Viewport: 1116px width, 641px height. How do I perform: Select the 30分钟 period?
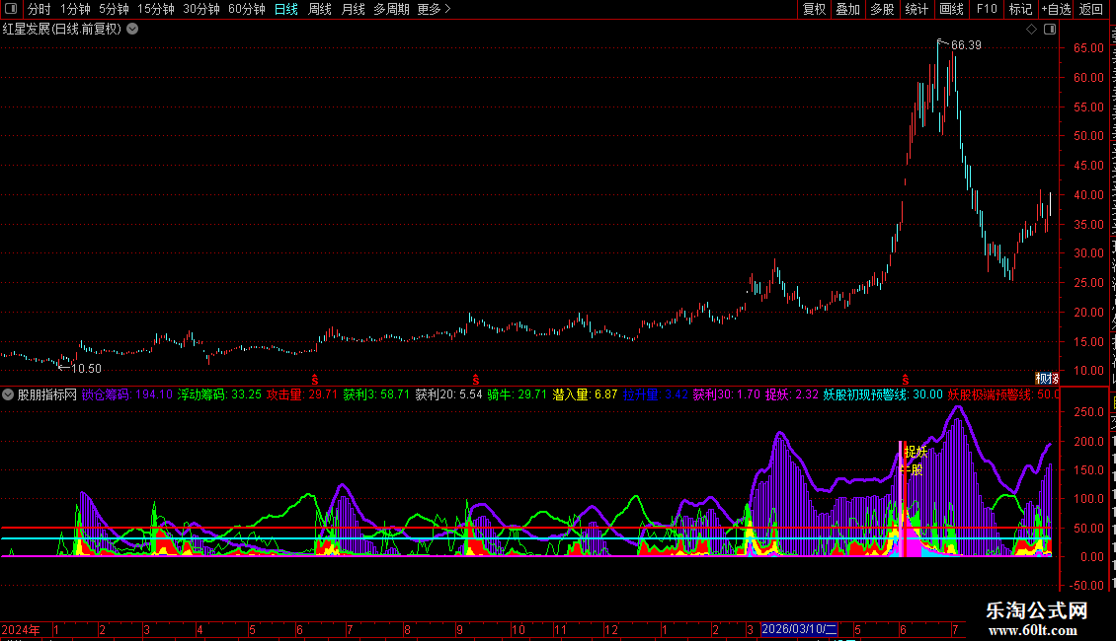click(201, 9)
